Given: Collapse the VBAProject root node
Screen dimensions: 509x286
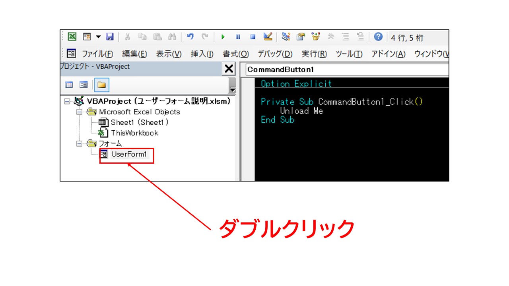Looking at the screenshot, I should pyautogui.click(x=67, y=101).
